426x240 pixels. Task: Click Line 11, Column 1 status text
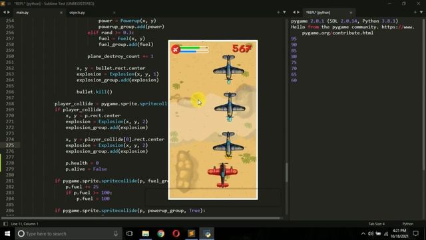(25, 224)
